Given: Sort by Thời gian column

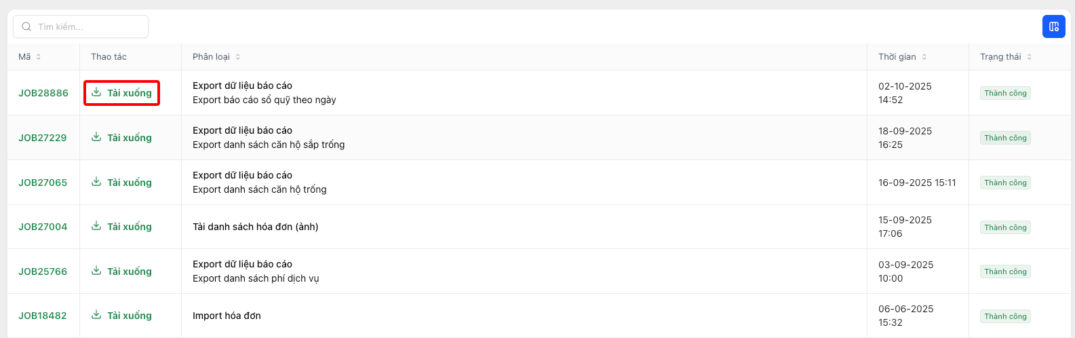Looking at the screenshot, I should click(924, 57).
